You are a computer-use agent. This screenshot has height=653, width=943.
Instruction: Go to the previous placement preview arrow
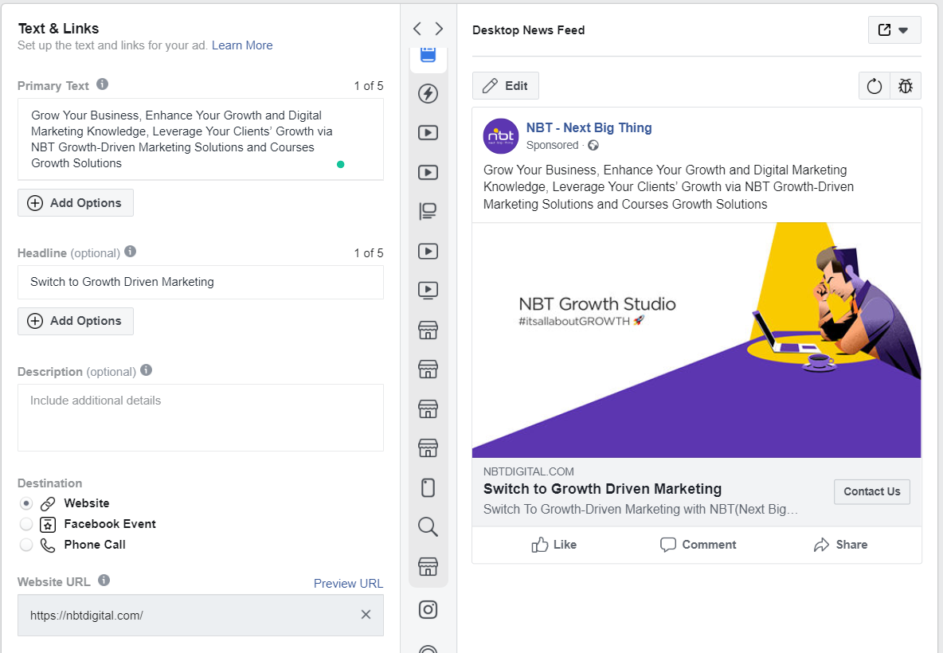pos(417,29)
